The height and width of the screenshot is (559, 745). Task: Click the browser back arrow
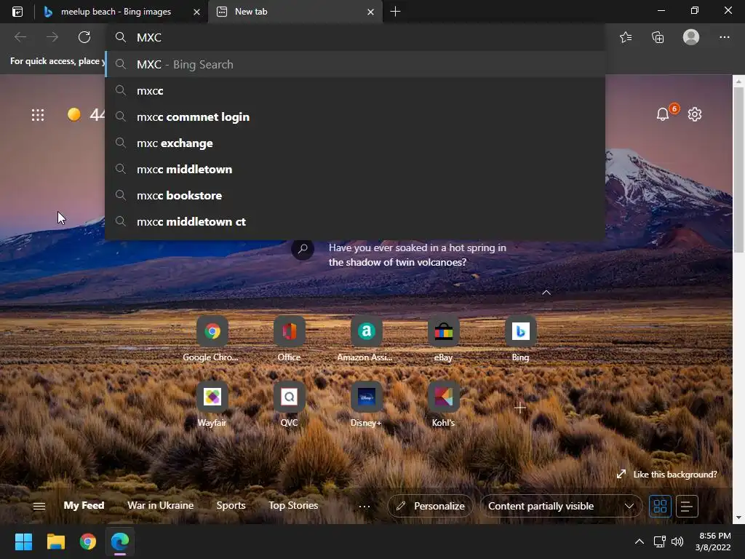pyautogui.click(x=20, y=37)
